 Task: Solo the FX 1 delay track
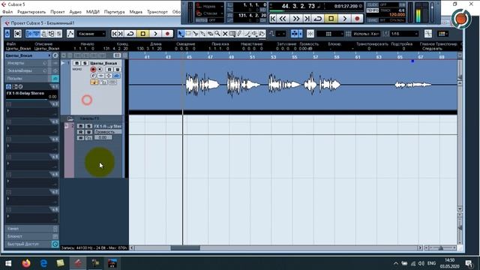click(x=88, y=126)
